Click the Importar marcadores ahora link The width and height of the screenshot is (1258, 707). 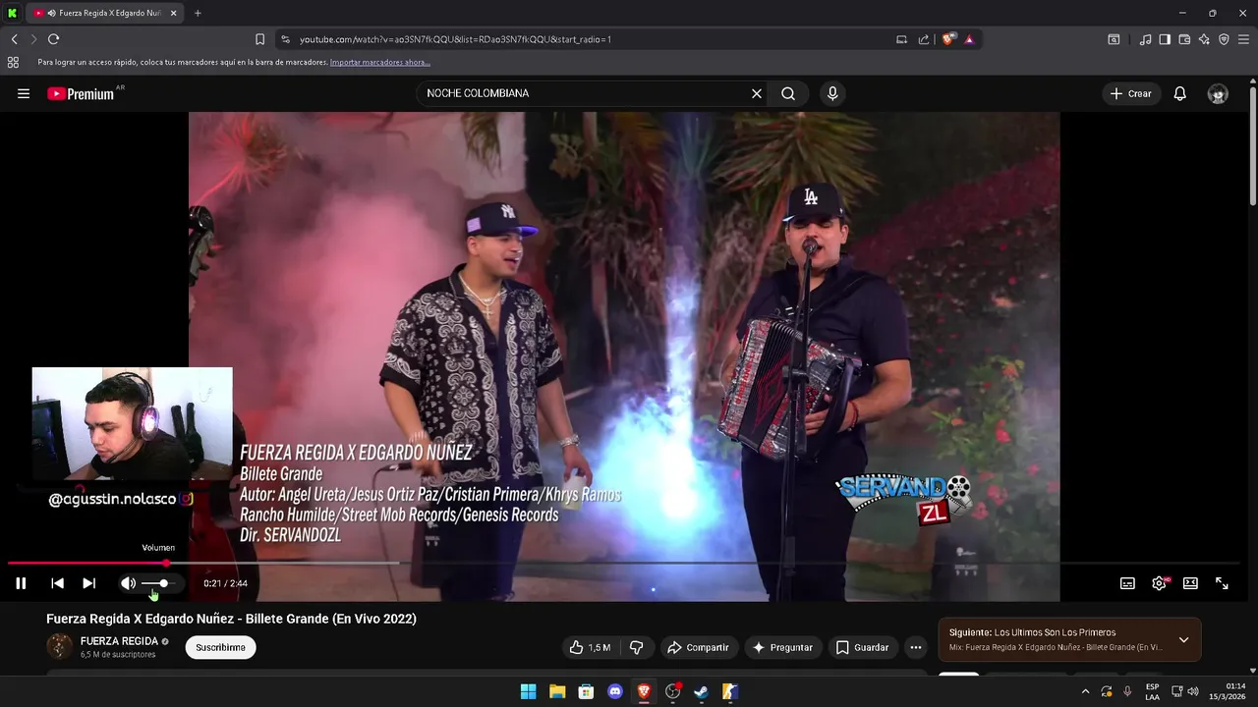coord(379,62)
